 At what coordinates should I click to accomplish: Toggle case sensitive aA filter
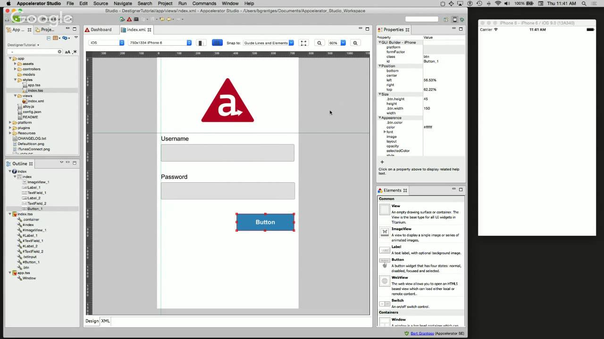pos(67,52)
